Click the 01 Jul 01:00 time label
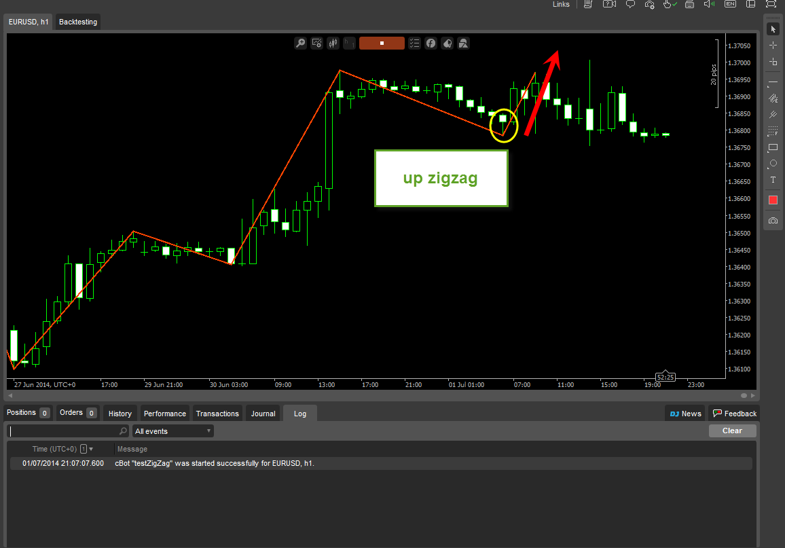The image size is (785, 548). [x=466, y=385]
